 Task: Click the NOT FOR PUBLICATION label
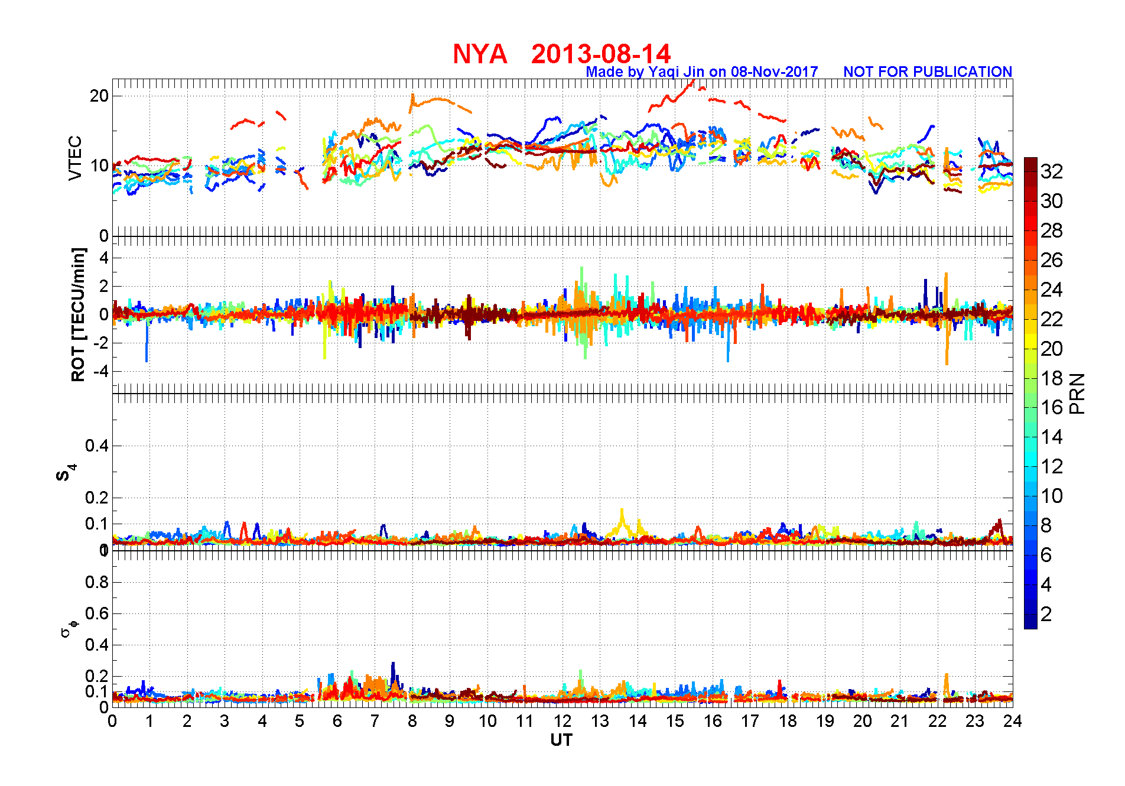pyautogui.click(x=928, y=72)
